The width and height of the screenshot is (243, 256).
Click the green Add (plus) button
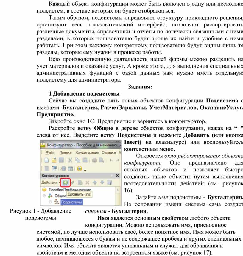(65, 182)
